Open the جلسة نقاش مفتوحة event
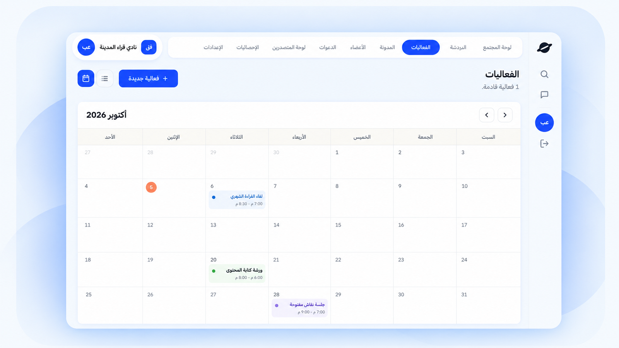 point(300,308)
